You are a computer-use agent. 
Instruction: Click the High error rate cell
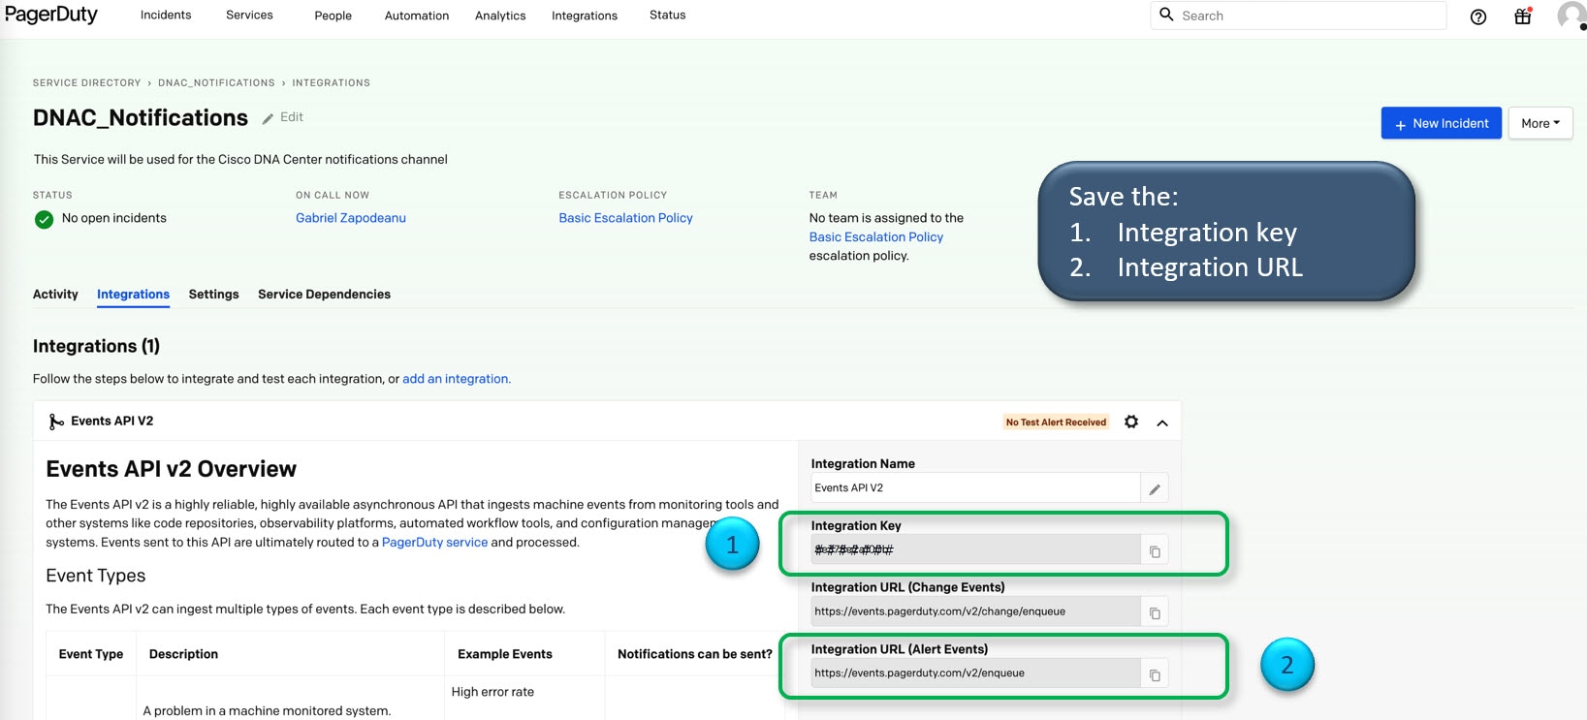click(492, 692)
